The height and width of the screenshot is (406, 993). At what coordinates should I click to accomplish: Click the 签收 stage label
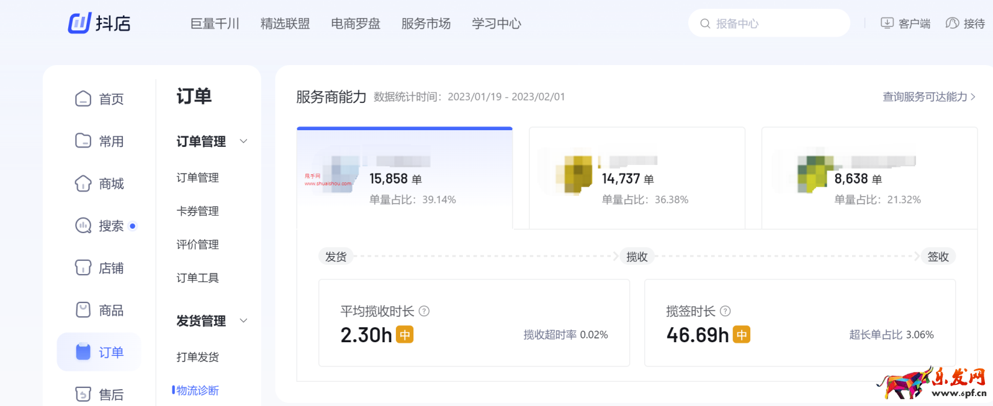[x=938, y=257]
